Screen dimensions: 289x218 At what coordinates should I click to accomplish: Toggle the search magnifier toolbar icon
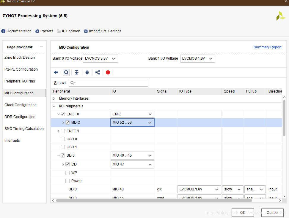tap(66, 72)
